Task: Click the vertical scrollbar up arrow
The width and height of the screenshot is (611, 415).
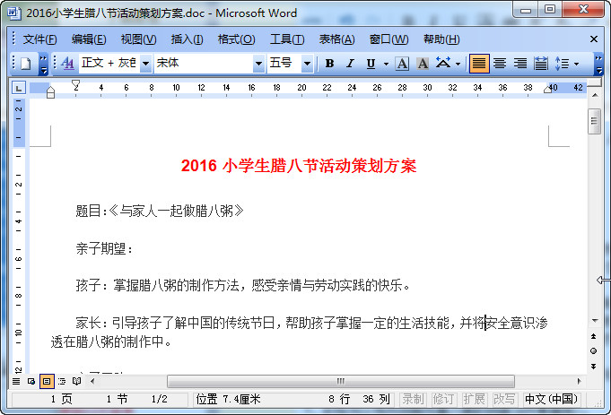Action: point(595,95)
